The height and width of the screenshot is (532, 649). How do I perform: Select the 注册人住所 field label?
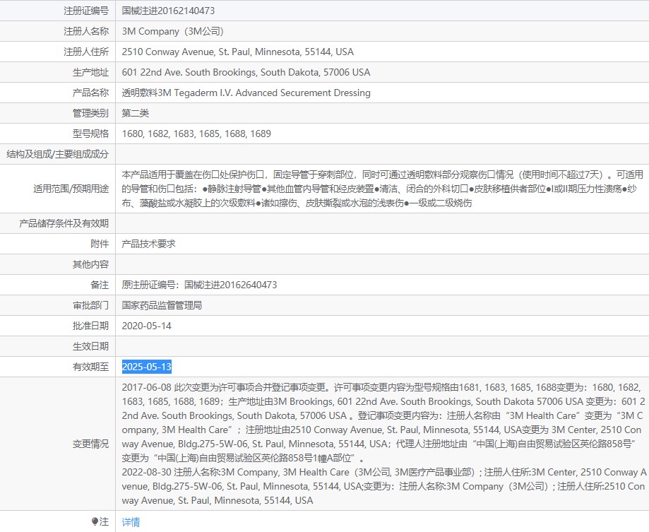coord(86,52)
